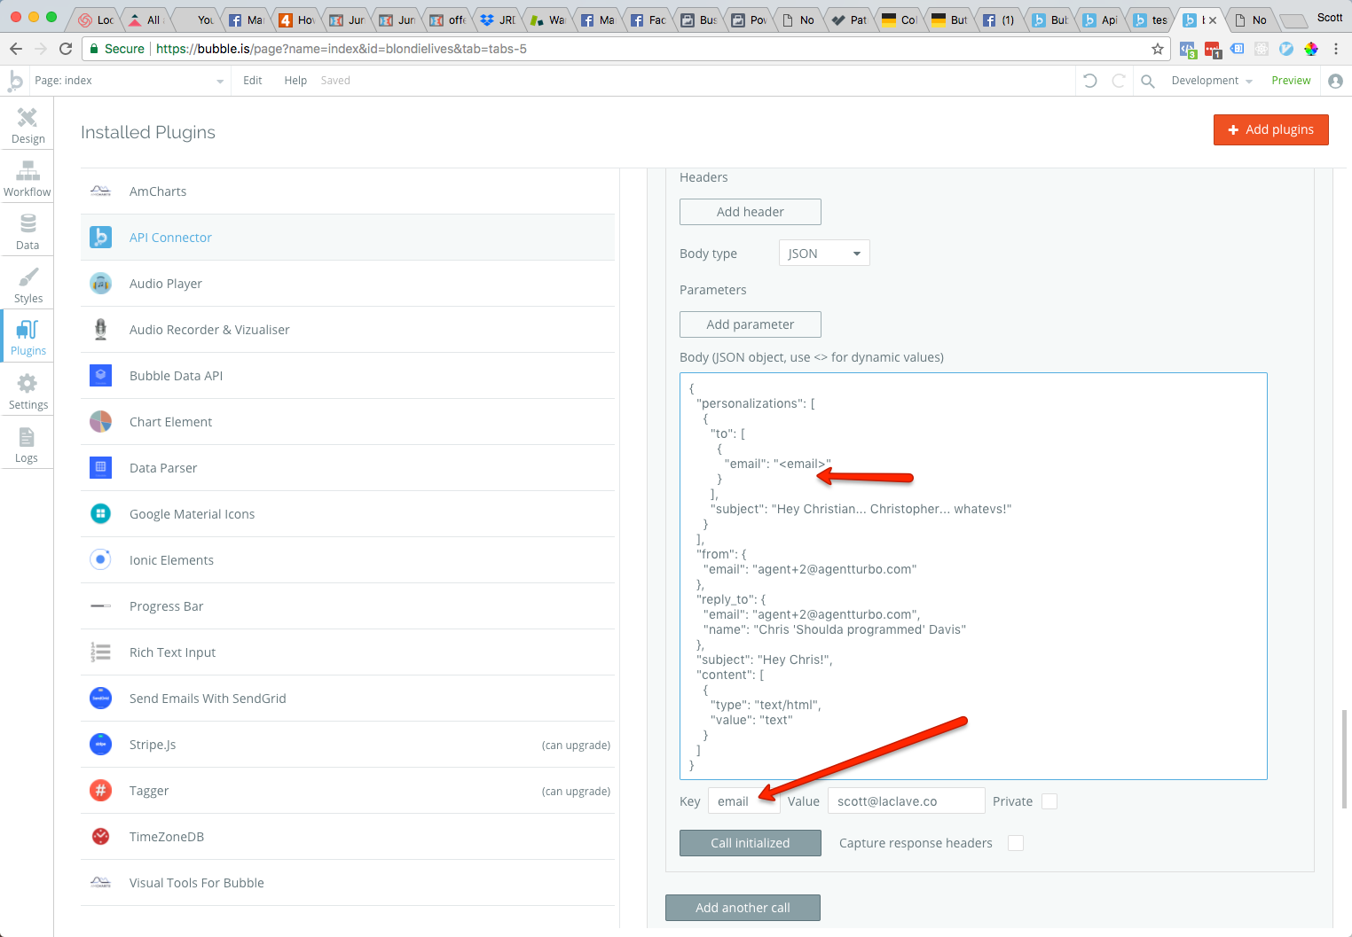Click the Value field with scott@laclave.co
1352x937 pixels.
[x=907, y=801]
